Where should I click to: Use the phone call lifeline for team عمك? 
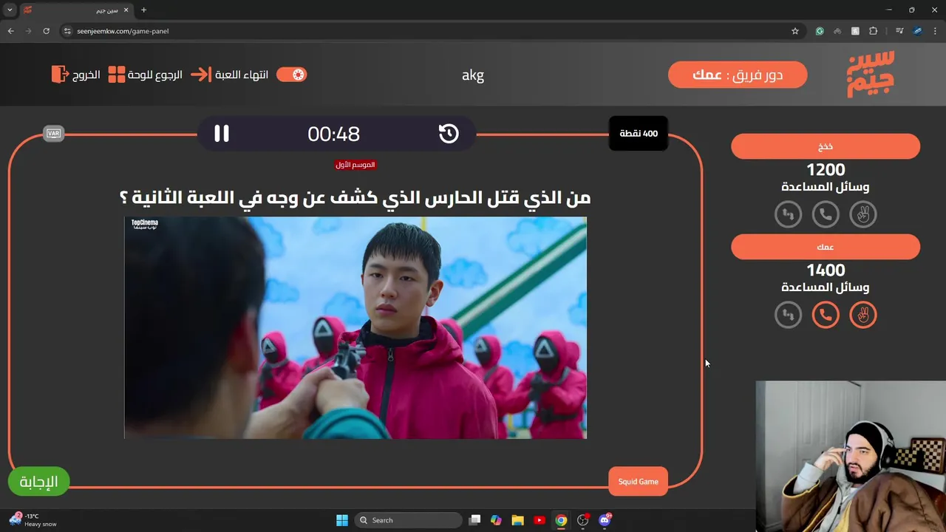[x=826, y=315]
